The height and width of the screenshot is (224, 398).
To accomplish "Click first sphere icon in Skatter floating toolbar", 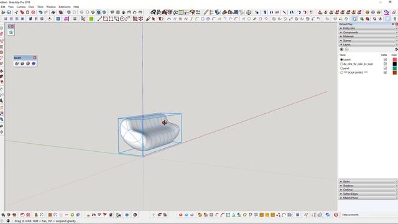I will pyautogui.click(x=17, y=63).
